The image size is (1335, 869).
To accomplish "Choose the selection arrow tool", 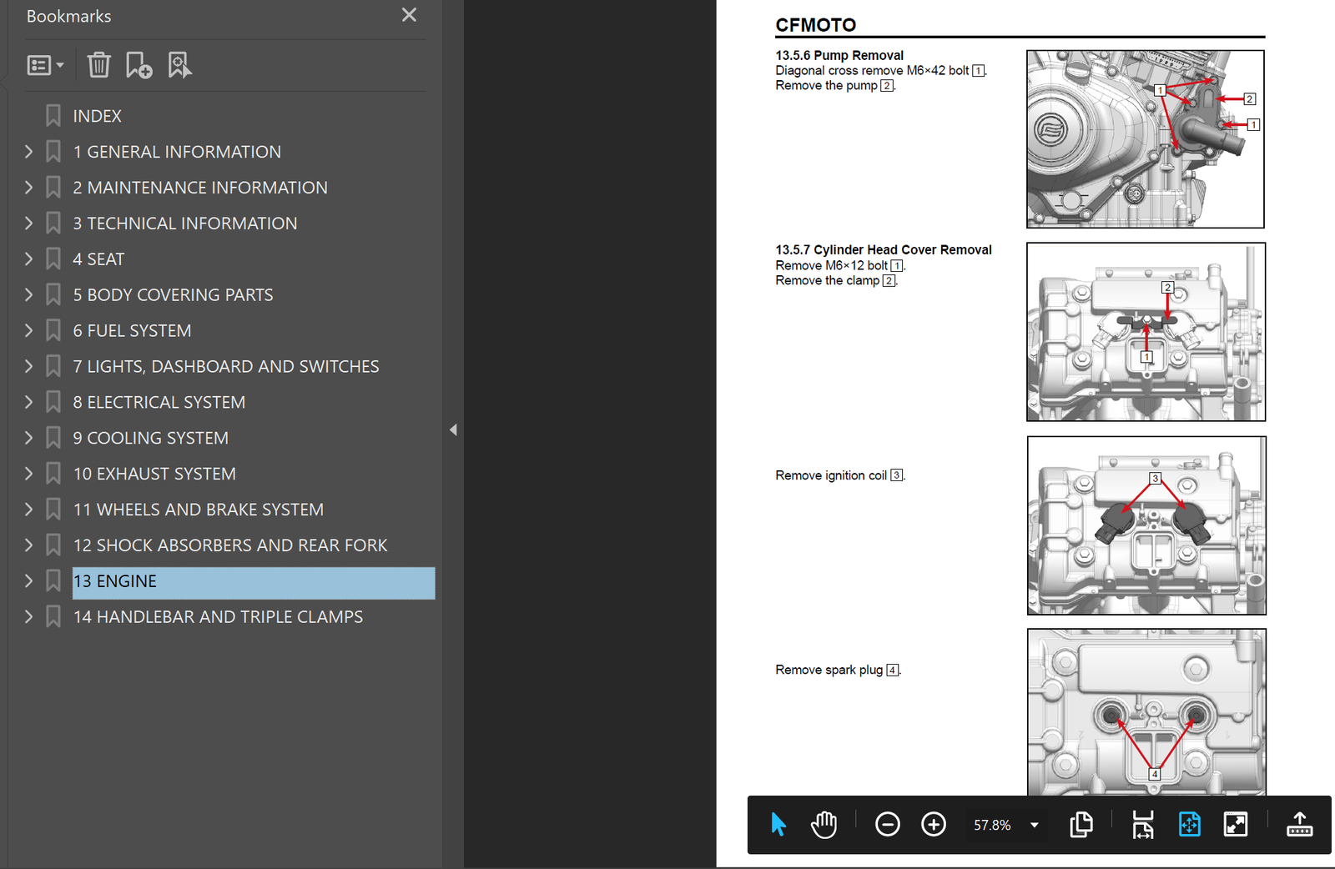I will coord(778,825).
